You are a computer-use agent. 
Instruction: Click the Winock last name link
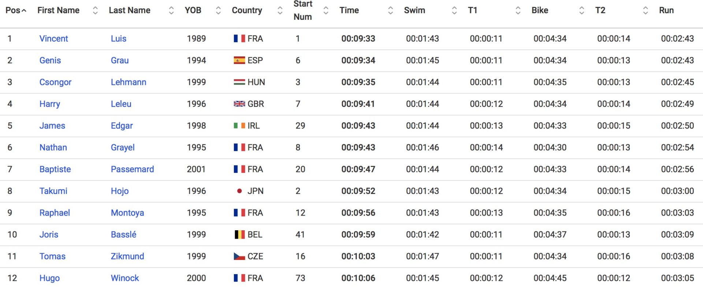pos(125,278)
